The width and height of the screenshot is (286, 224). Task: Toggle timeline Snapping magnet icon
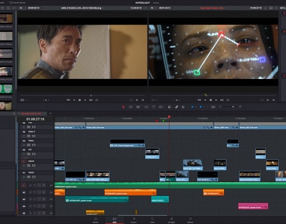[170, 107]
